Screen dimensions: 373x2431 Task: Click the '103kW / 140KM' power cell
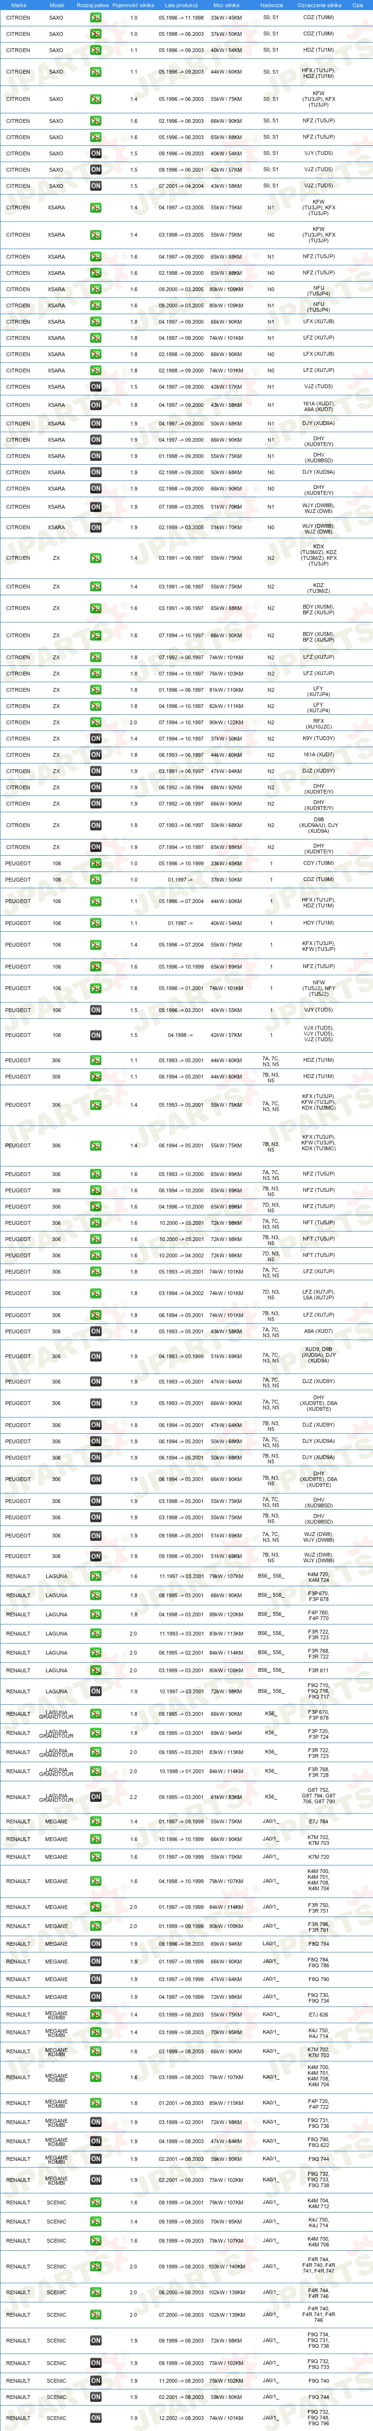click(226, 2267)
